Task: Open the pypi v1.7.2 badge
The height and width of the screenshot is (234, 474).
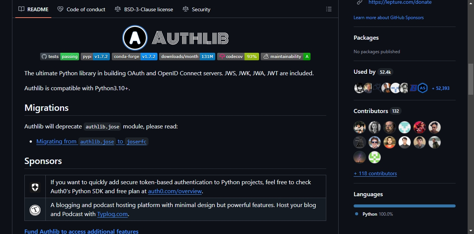Action: [x=95, y=57]
